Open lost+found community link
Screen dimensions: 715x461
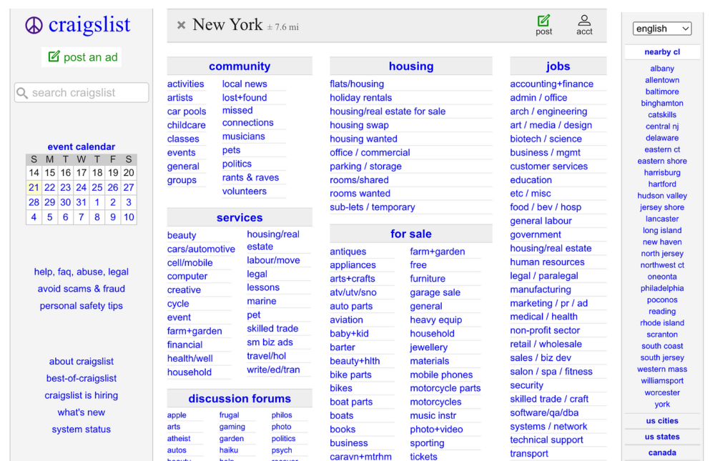click(245, 98)
